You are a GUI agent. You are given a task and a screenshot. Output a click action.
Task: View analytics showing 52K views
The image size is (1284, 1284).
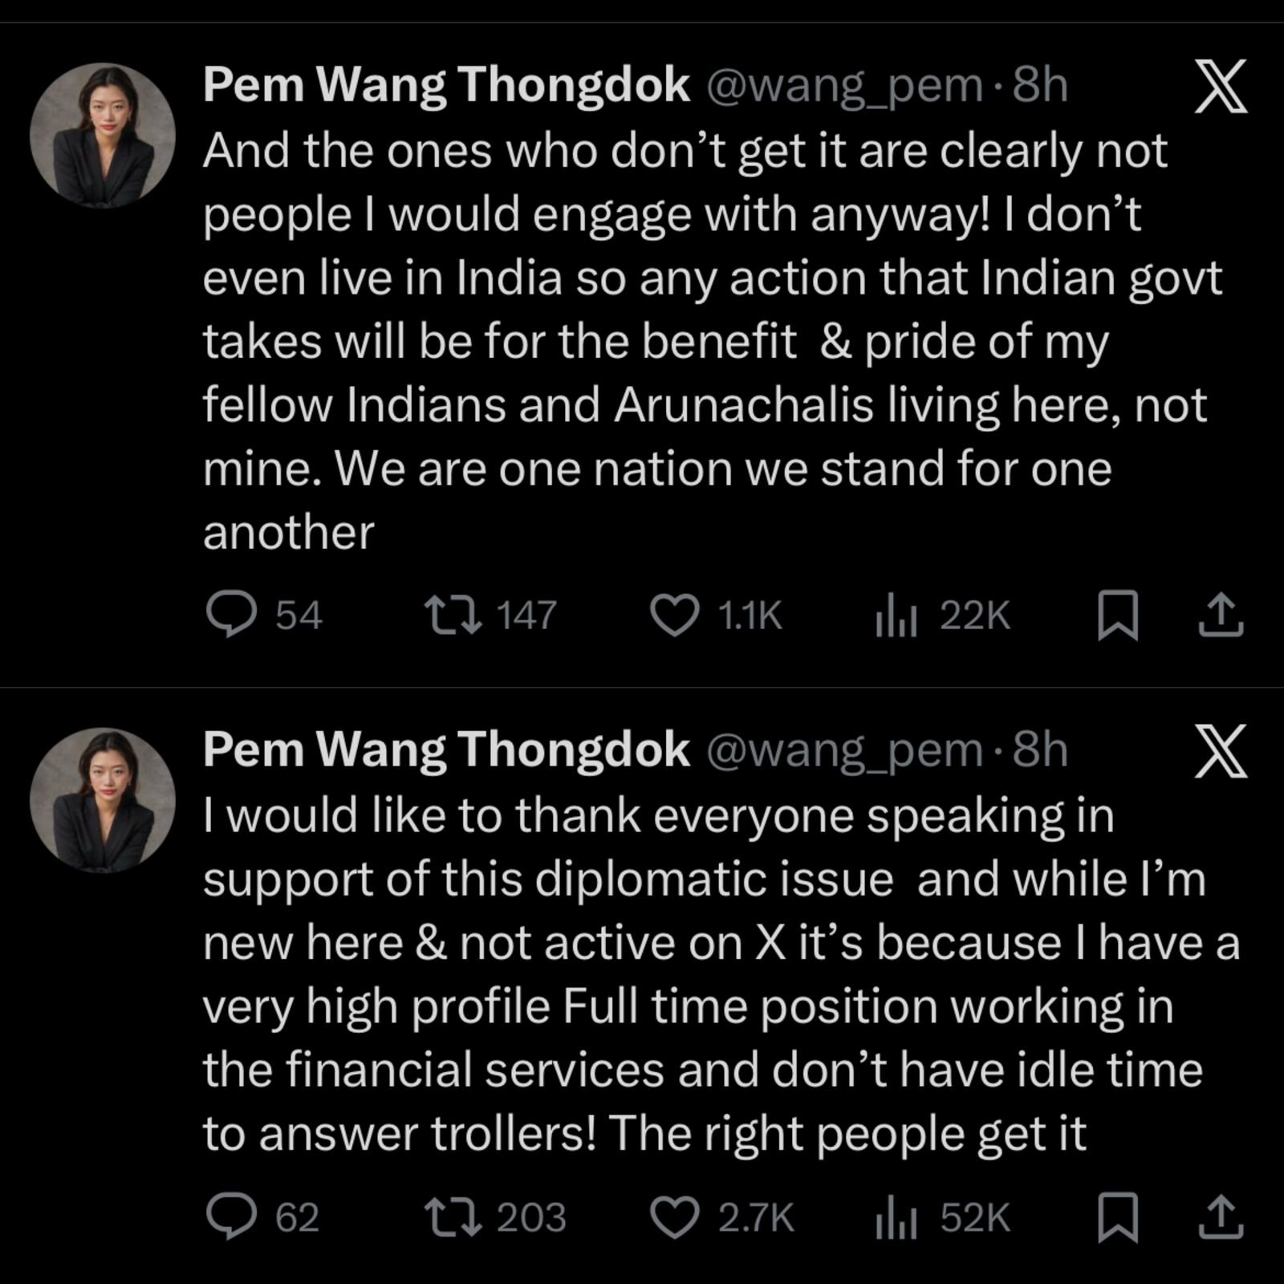click(896, 1218)
